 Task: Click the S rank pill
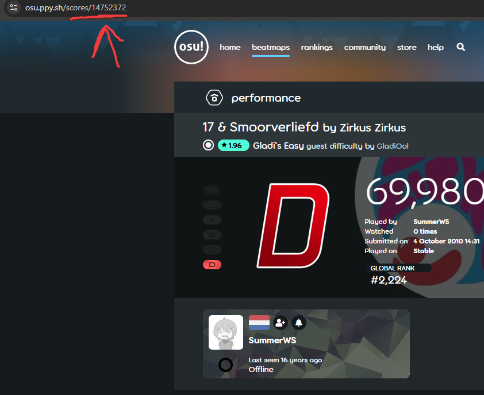click(x=212, y=205)
